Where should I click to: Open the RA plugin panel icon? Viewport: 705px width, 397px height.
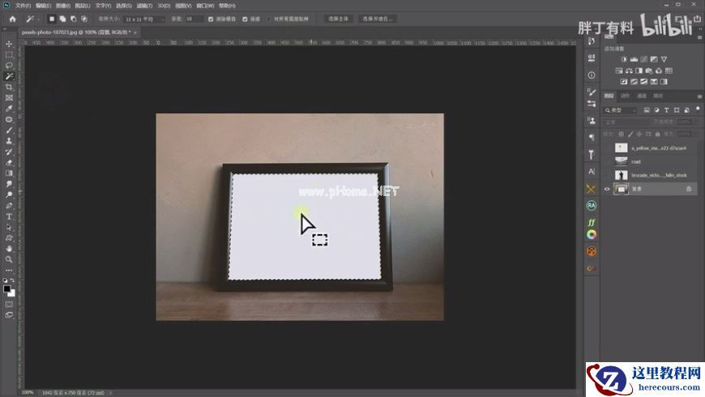tap(592, 206)
